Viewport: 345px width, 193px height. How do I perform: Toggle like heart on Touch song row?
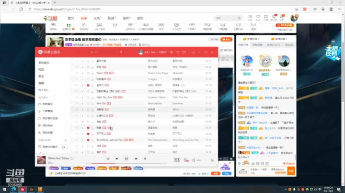[x=88, y=73]
